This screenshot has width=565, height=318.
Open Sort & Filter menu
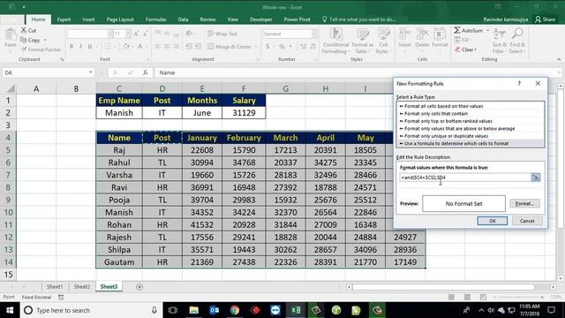499,41
